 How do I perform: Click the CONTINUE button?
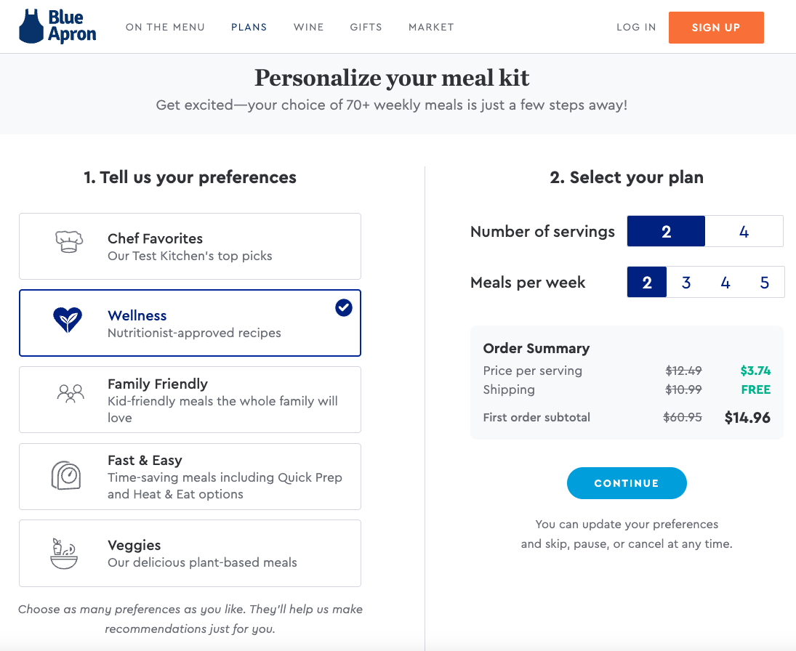point(627,482)
